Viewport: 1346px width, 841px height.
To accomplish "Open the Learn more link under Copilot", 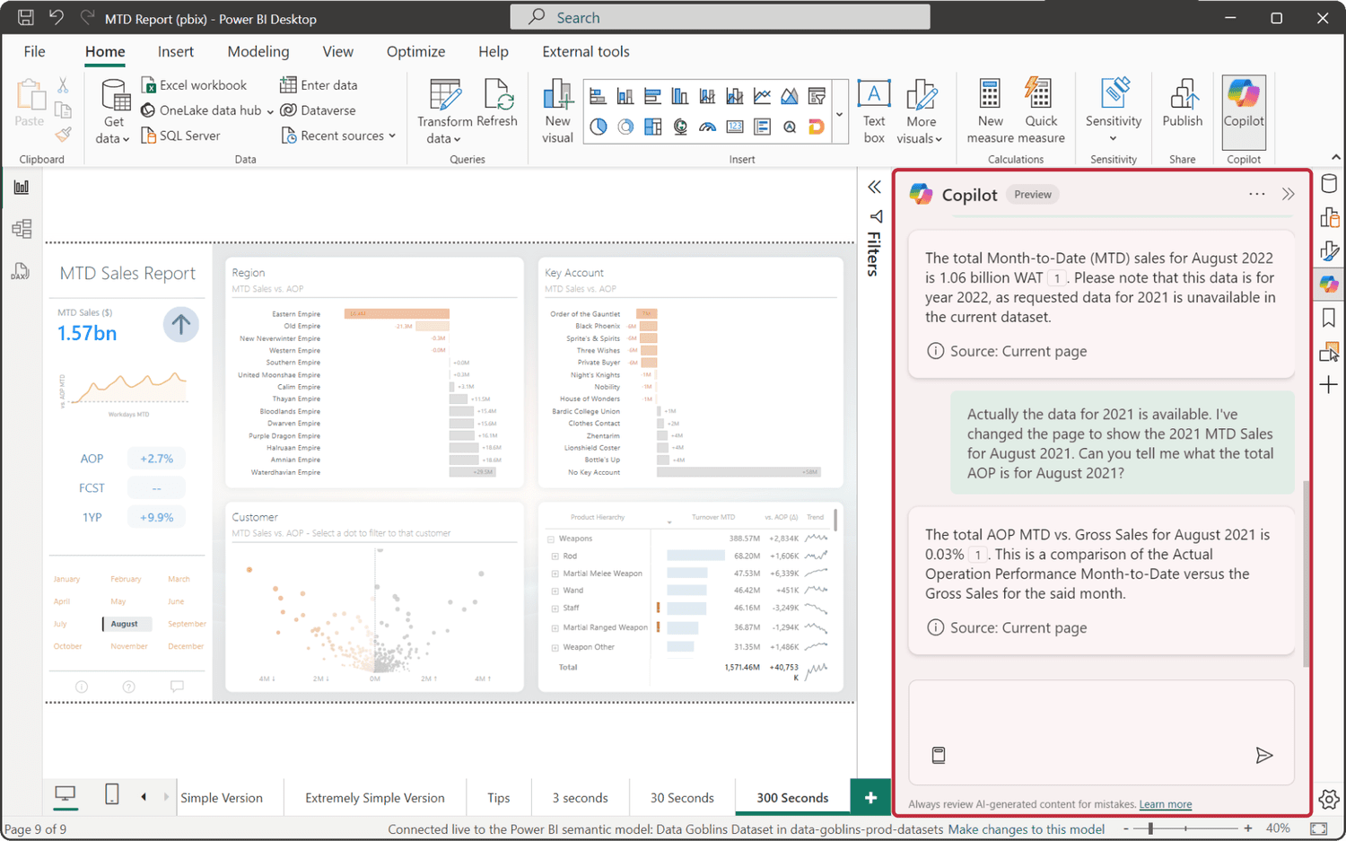I will (x=1165, y=803).
